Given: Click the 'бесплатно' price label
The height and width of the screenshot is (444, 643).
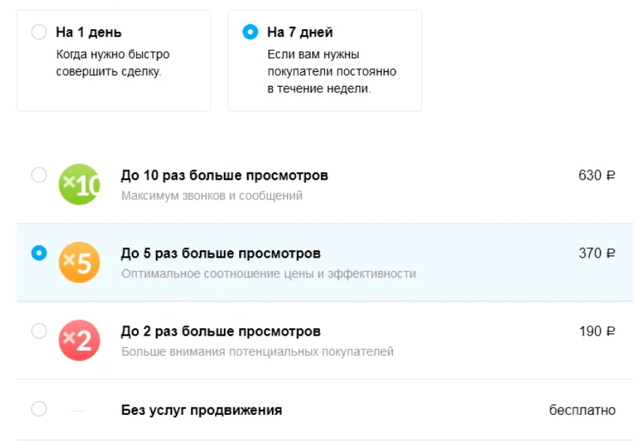Looking at the screenshot, I should 582,410.
